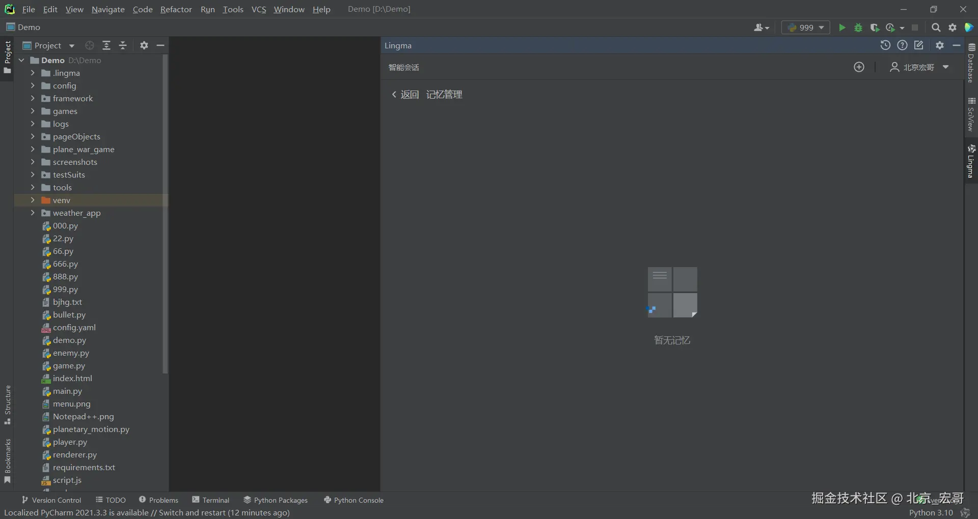Open the Help menu
The height and width of the screenshot is (519, 978).
point(321,9)
